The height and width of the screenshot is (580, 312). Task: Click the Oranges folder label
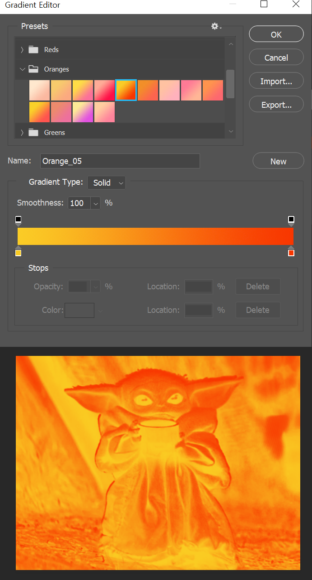coord(56,69)
